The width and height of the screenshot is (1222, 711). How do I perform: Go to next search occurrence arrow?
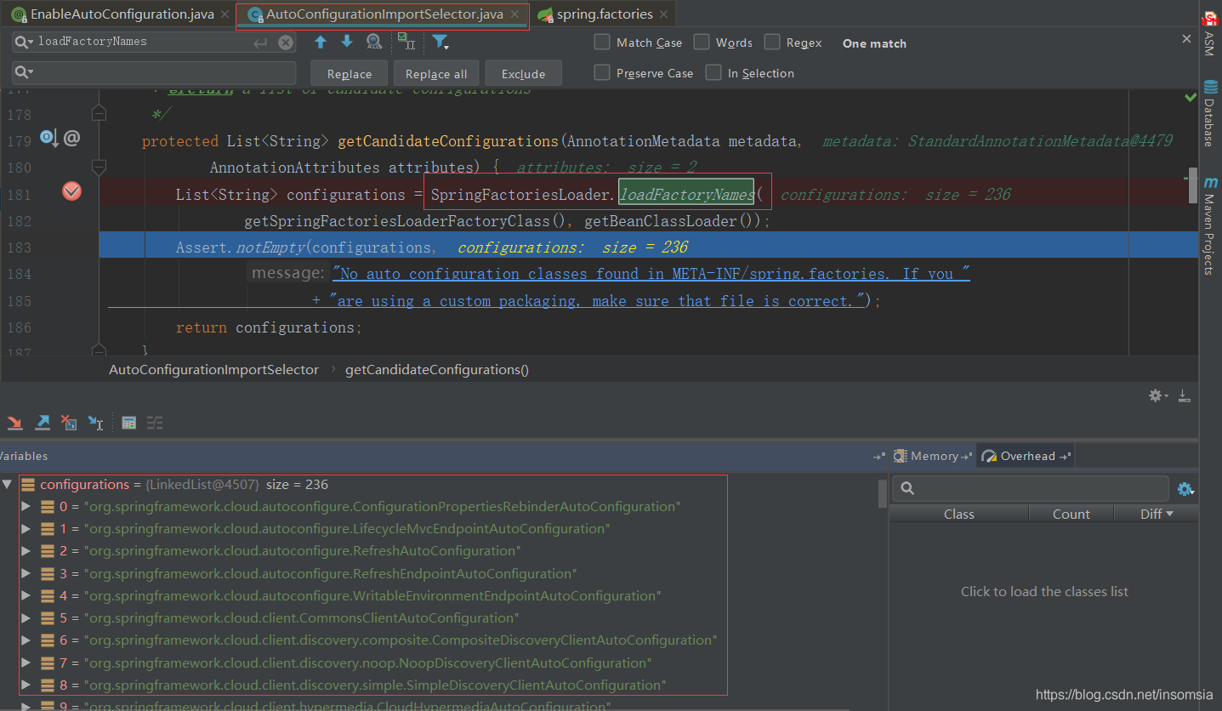coord(347,42)
